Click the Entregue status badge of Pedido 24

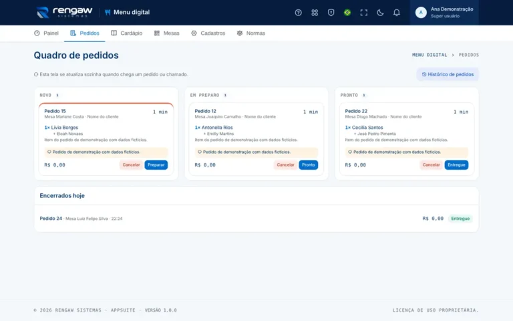460,219
